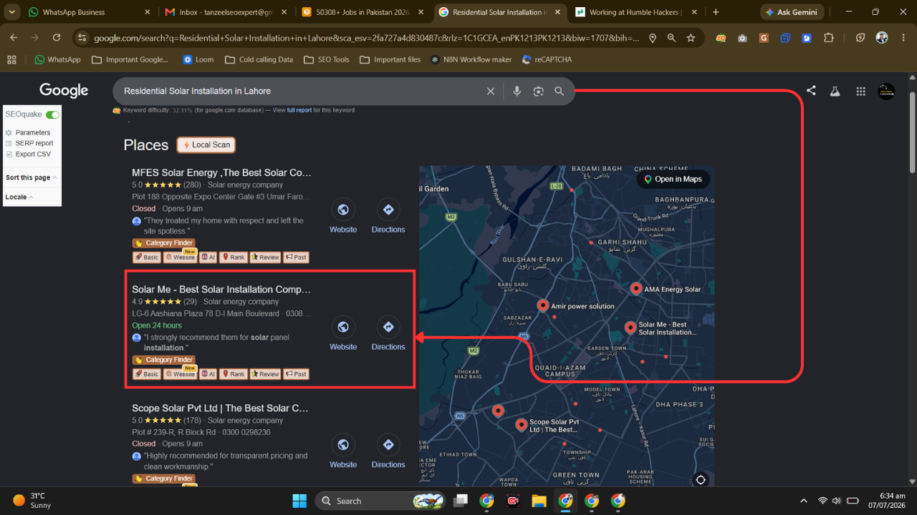Click Directions icon for MFES Solar Energy

(388, 210)
